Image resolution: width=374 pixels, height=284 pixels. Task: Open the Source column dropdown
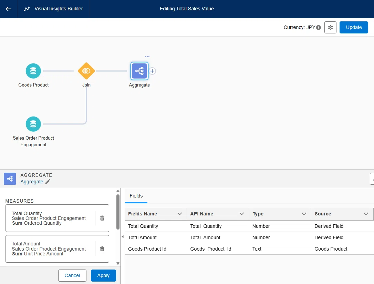click(366, 214)
